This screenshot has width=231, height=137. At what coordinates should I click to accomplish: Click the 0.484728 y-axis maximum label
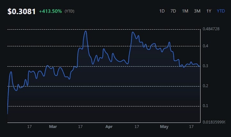[211, 29]
